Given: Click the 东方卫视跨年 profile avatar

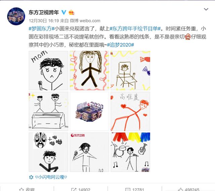Looking at the screenshot, I should [16, 16].
